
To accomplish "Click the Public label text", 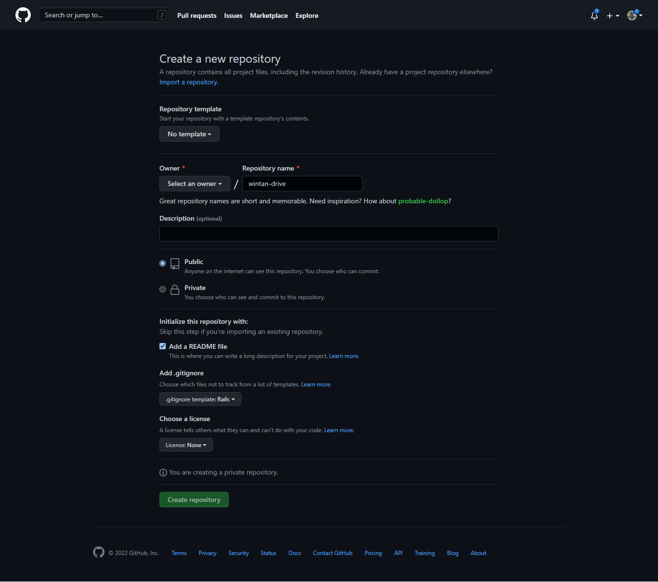I will click(194, 262).
